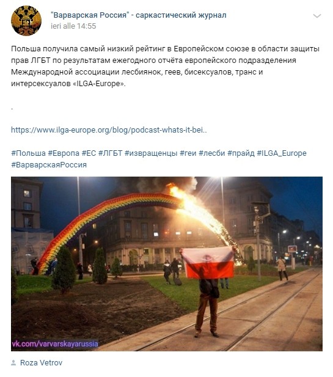Select the #геи hashtag
The width and height of the screenshot is (333, 377).
[x=188, y=153]
